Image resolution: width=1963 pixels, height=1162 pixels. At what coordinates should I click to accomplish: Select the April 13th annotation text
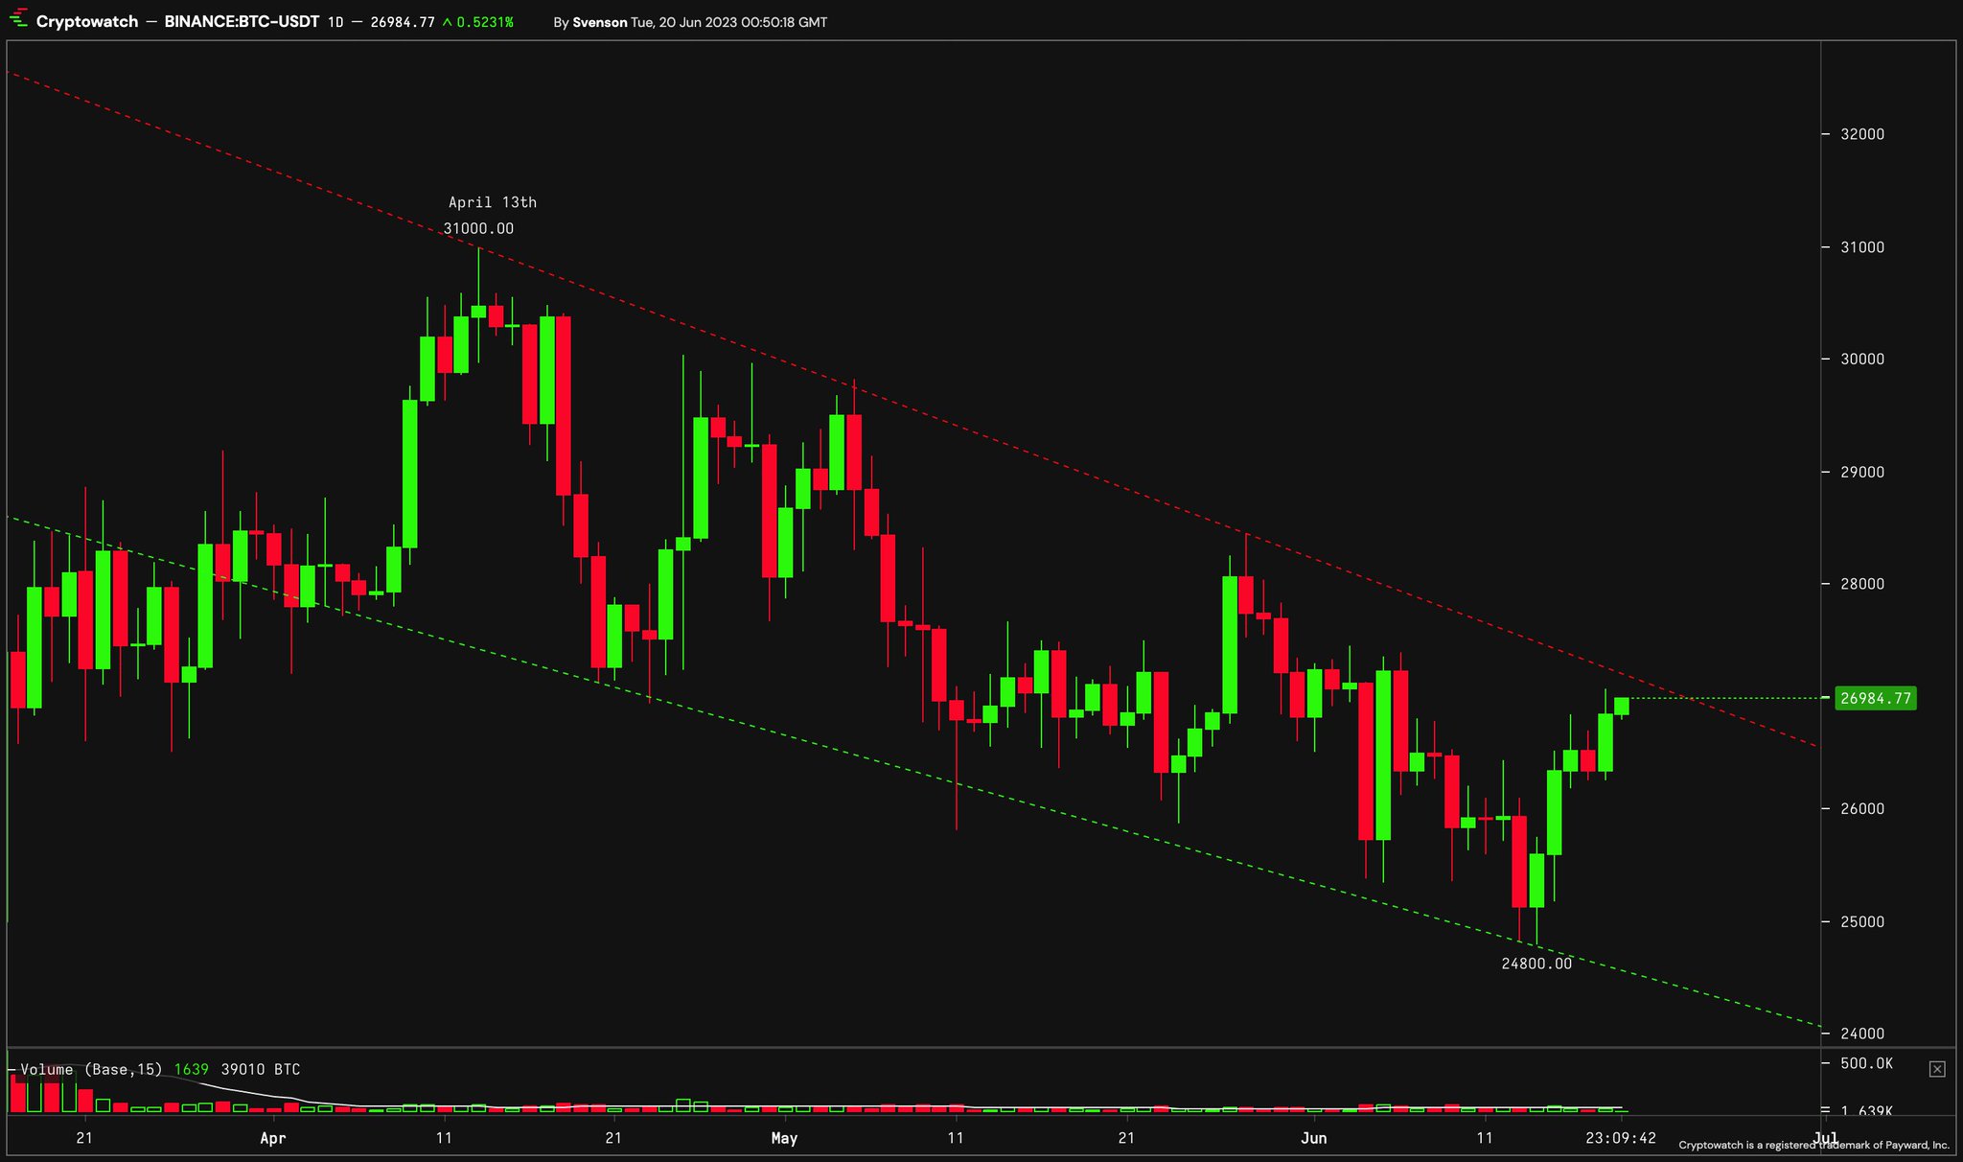493,202
